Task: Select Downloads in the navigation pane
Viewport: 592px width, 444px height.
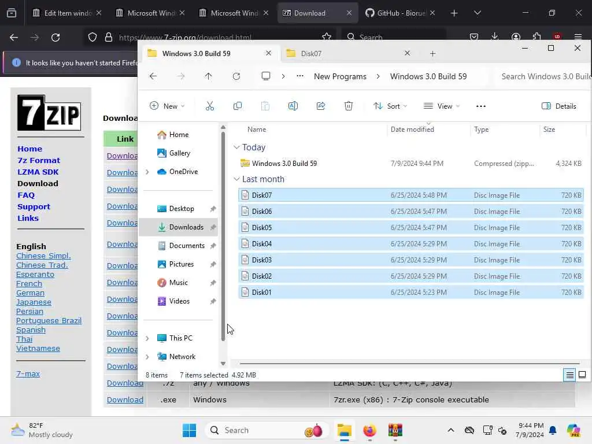Action: 178,227
